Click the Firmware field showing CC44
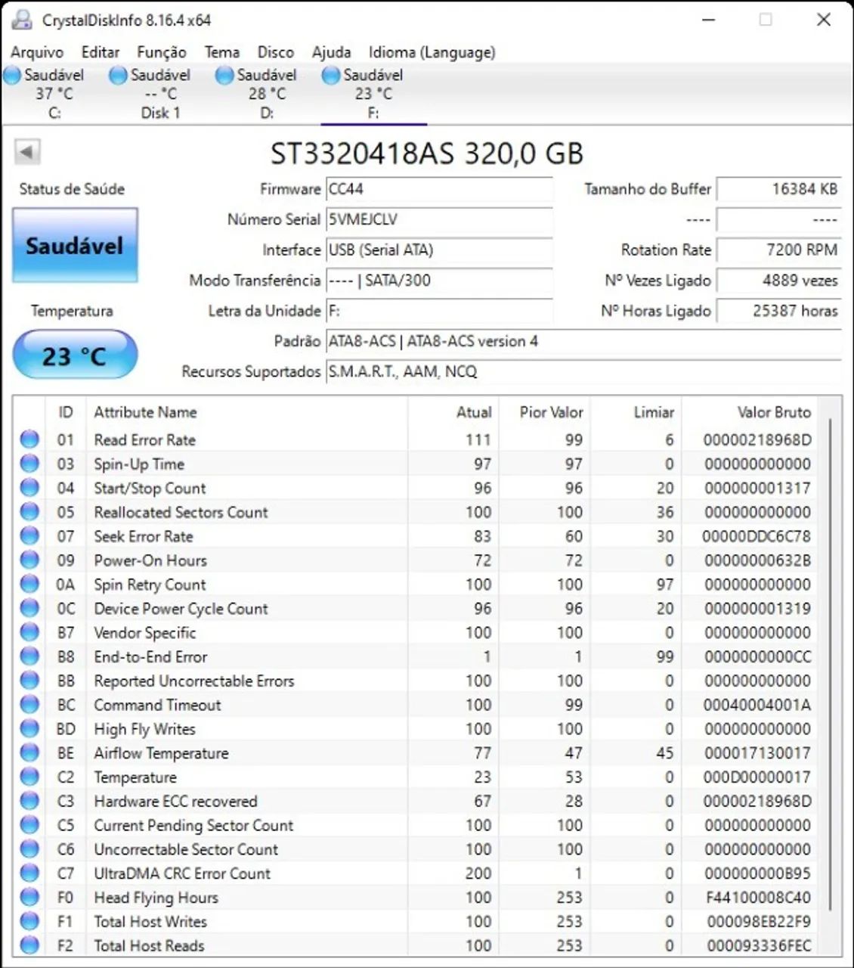This screenshot has height=968, width=854. 439,189
